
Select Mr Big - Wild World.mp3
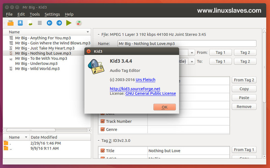pyautogui.click(x=37, y=69)
